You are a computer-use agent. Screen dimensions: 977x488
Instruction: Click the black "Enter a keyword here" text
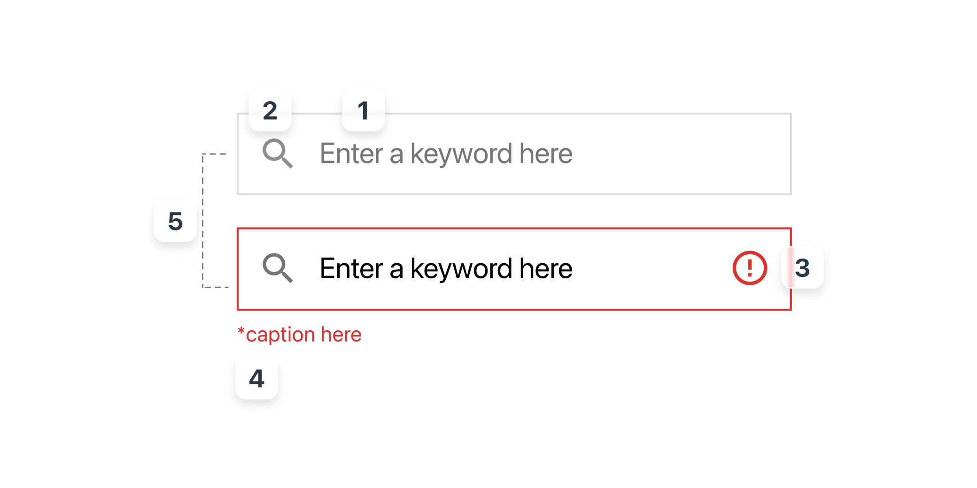pyautogui.click(x=446, y=268)
